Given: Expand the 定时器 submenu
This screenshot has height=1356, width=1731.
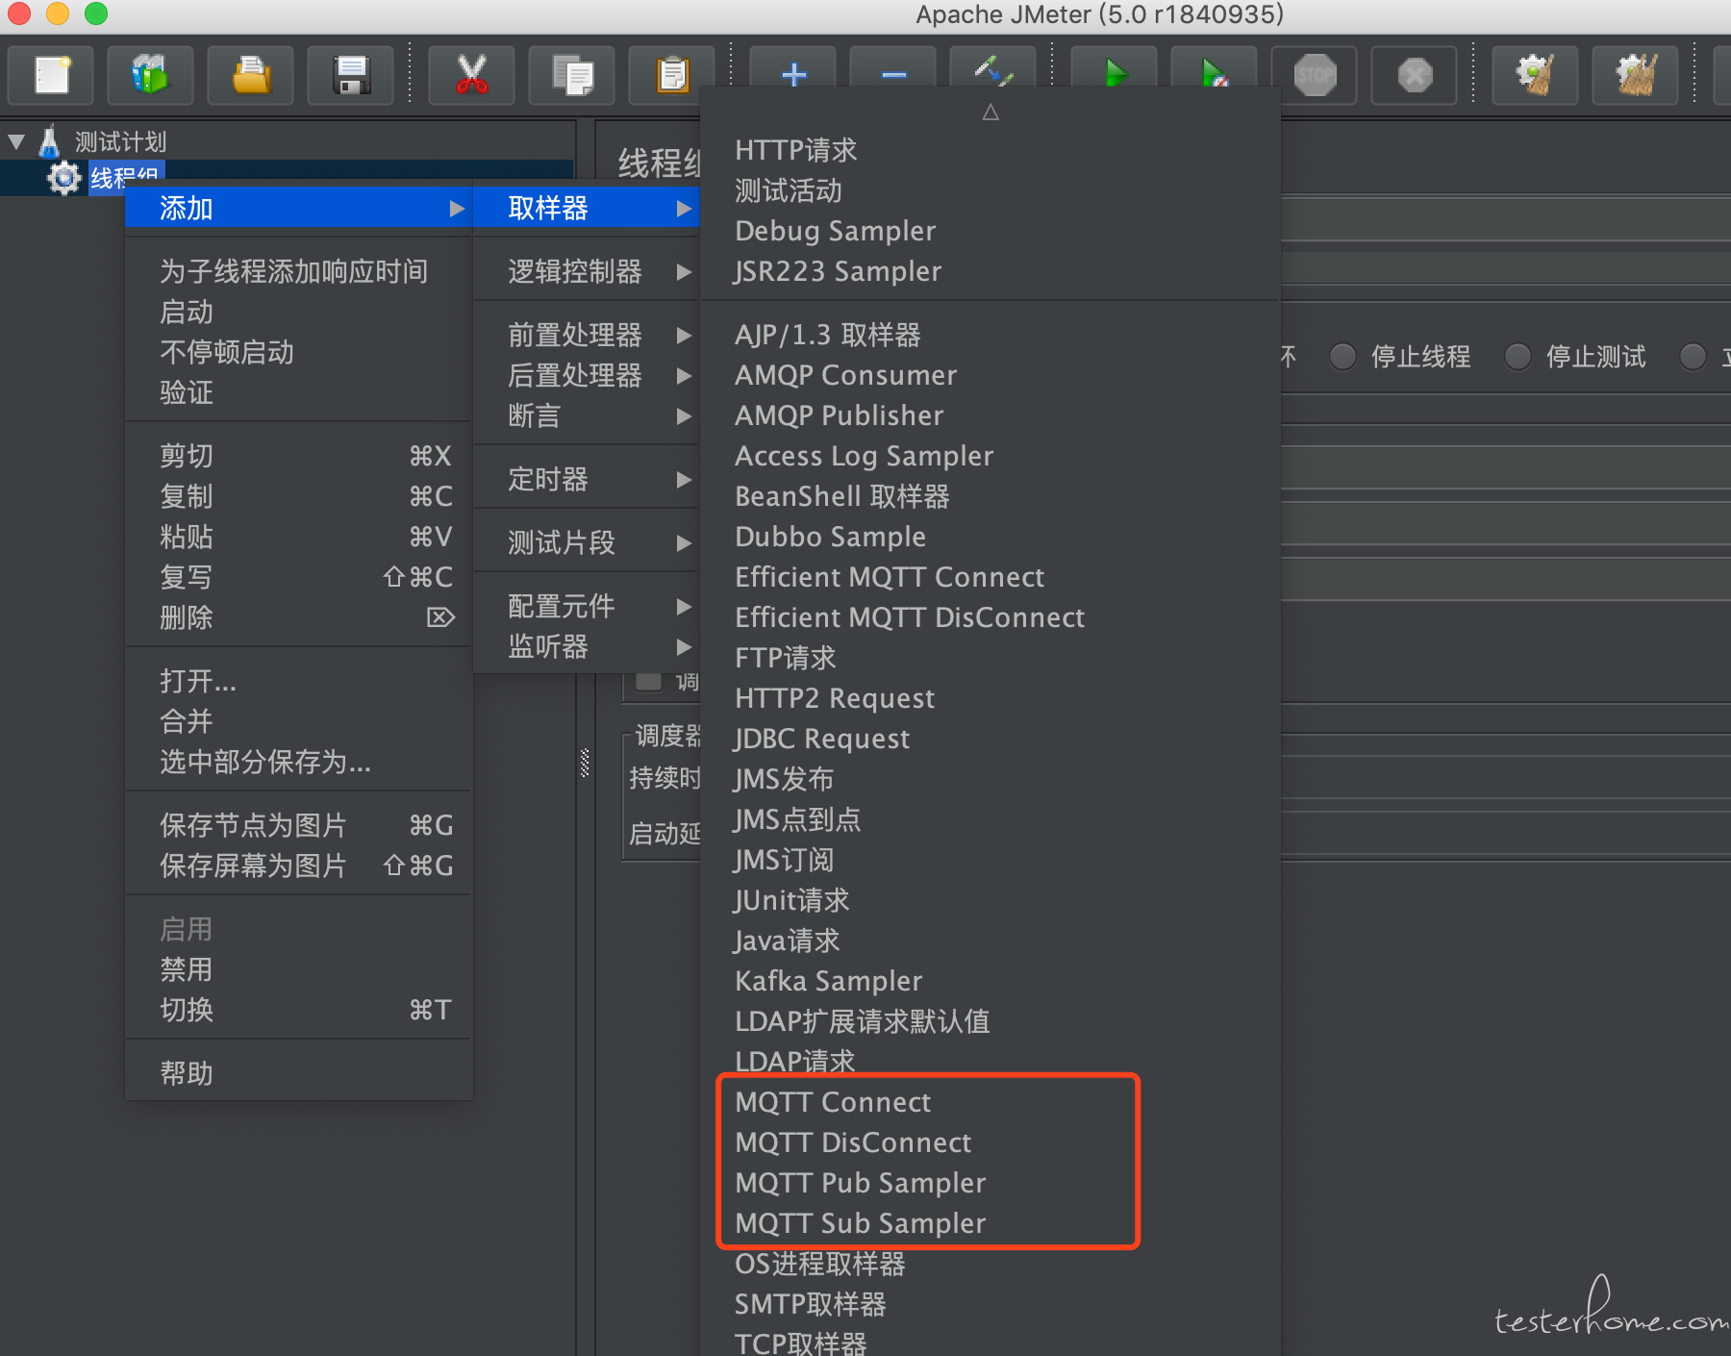Looking at the screenshot, I should [x=586, y=479].
